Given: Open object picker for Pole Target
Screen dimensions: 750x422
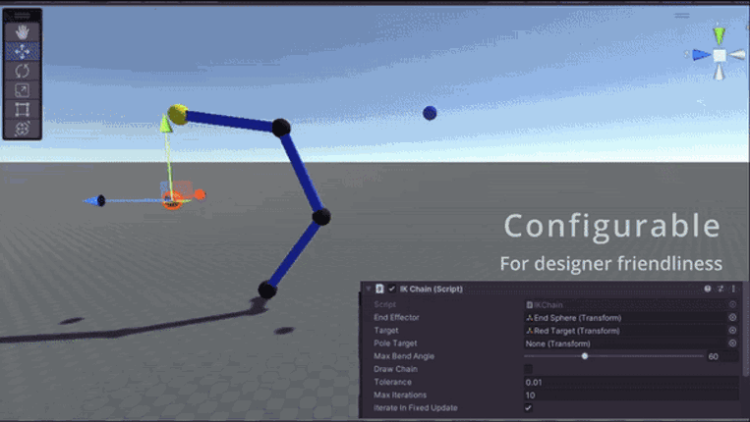Looking at the screenshot, I should coord(732,343).
